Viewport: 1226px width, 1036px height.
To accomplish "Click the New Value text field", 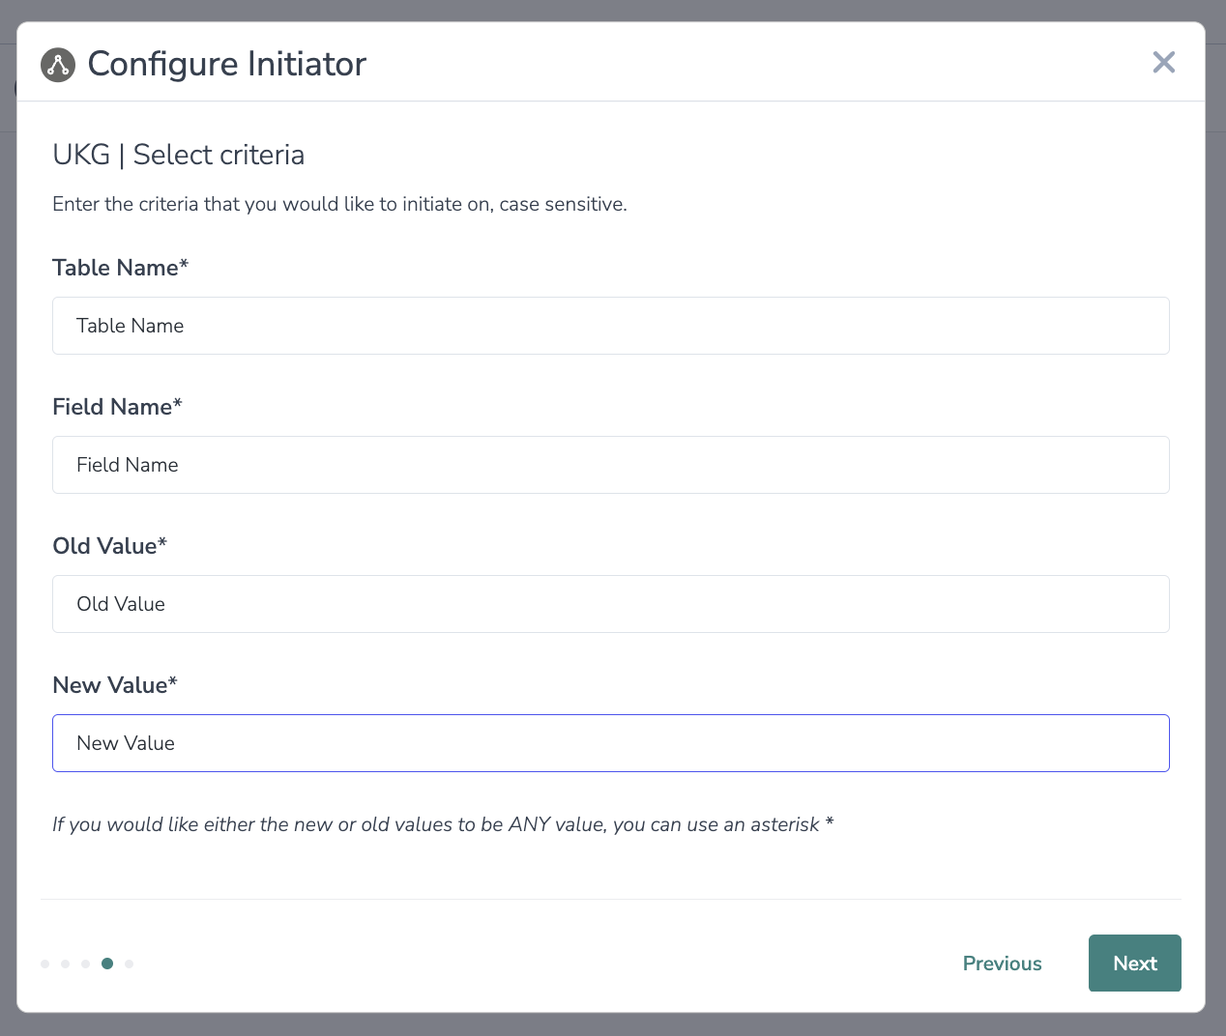I will pos(610,743).
